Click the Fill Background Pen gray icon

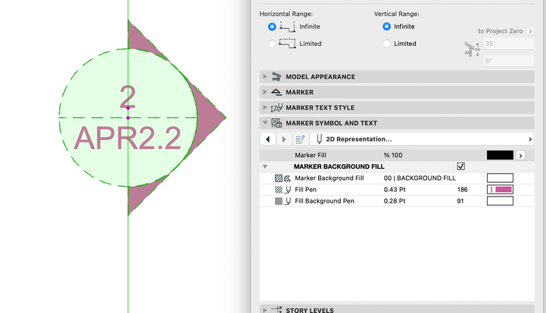click(x=279, y=201)
